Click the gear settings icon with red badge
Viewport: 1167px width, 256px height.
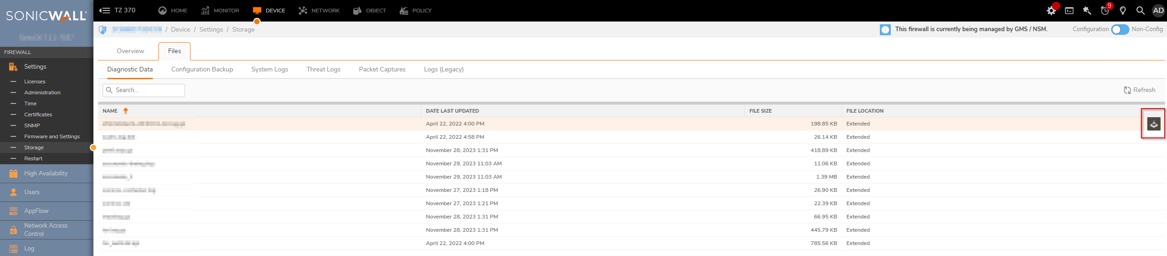coord(1051,11)
